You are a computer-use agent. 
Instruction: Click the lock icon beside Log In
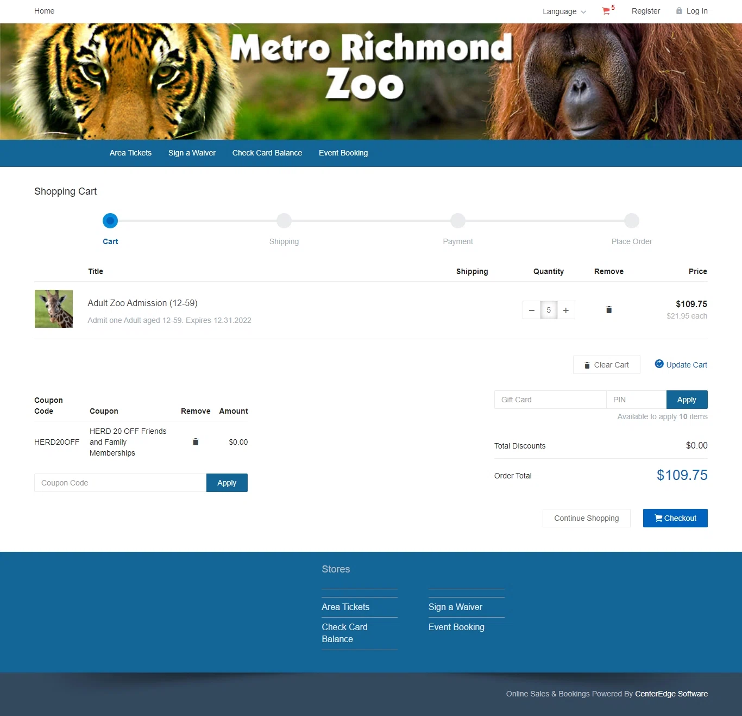point(679,11)
